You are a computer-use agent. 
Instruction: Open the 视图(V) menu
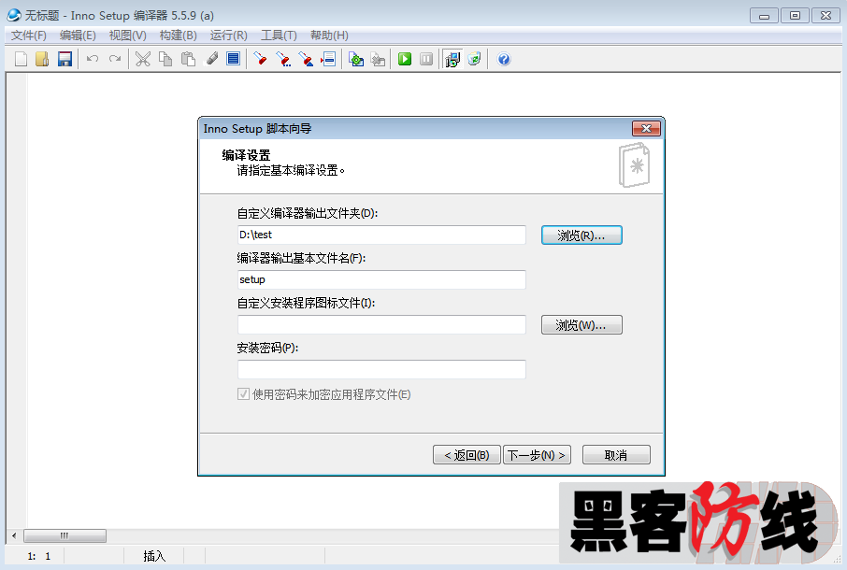127,36
